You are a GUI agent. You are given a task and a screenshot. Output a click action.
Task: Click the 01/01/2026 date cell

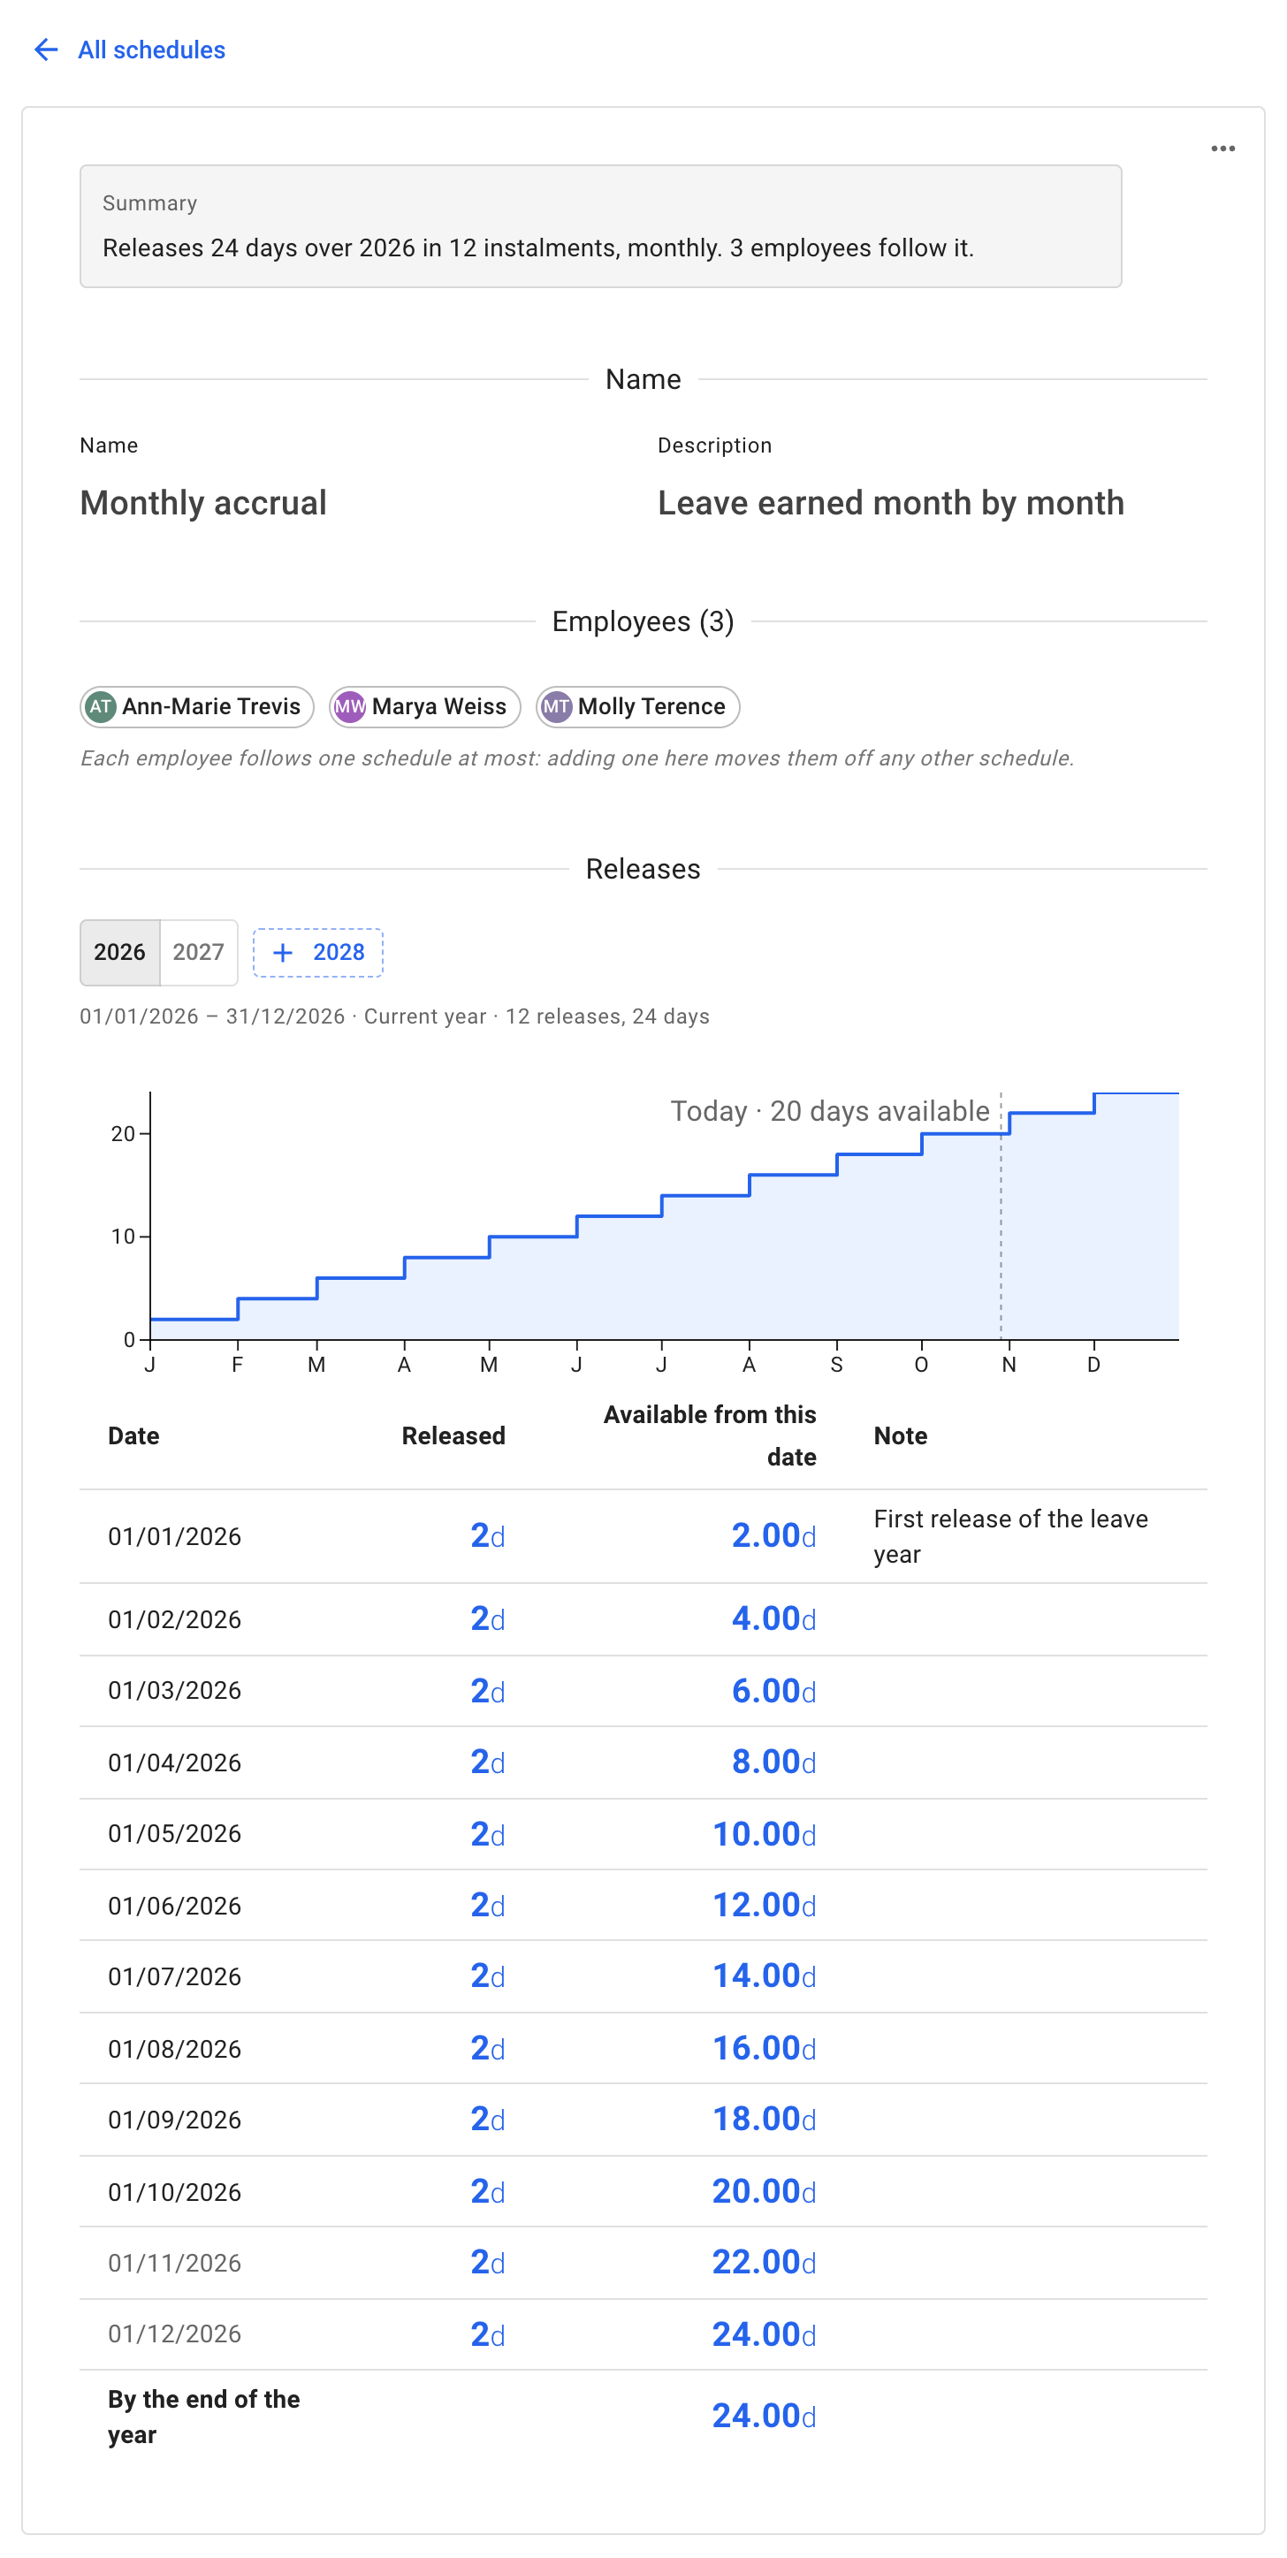175,1537
